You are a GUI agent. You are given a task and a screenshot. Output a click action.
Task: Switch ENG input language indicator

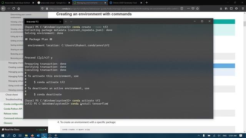(x=224, y=136)
